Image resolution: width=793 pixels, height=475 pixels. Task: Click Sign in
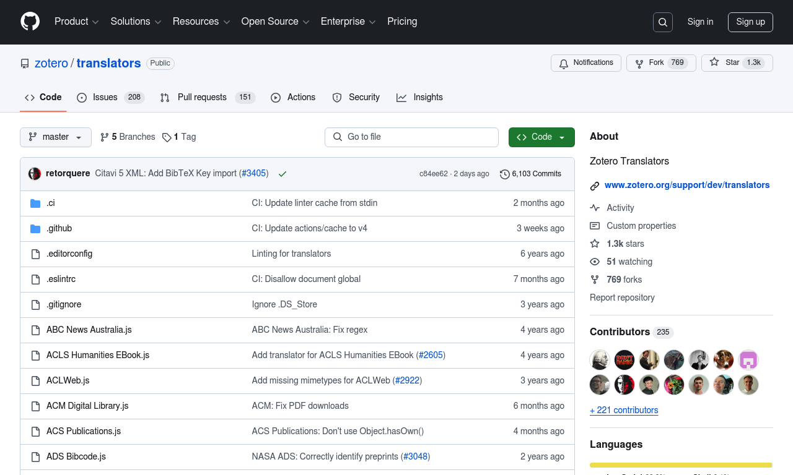(700, 22)
